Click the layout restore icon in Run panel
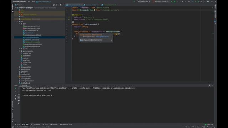This screenshot has width=228, height=128. pyautogui.click(x=15, y=95)
